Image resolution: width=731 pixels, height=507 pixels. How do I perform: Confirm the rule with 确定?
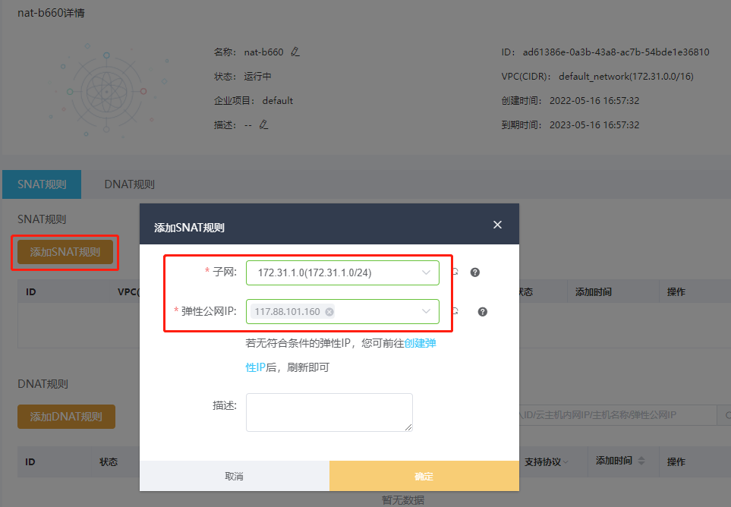point(424,476)
